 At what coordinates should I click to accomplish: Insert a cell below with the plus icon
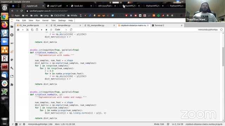click(x=22, y=30)
